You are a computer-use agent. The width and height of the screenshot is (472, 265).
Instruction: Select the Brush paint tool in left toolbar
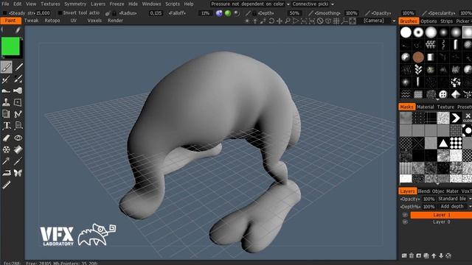6,67
